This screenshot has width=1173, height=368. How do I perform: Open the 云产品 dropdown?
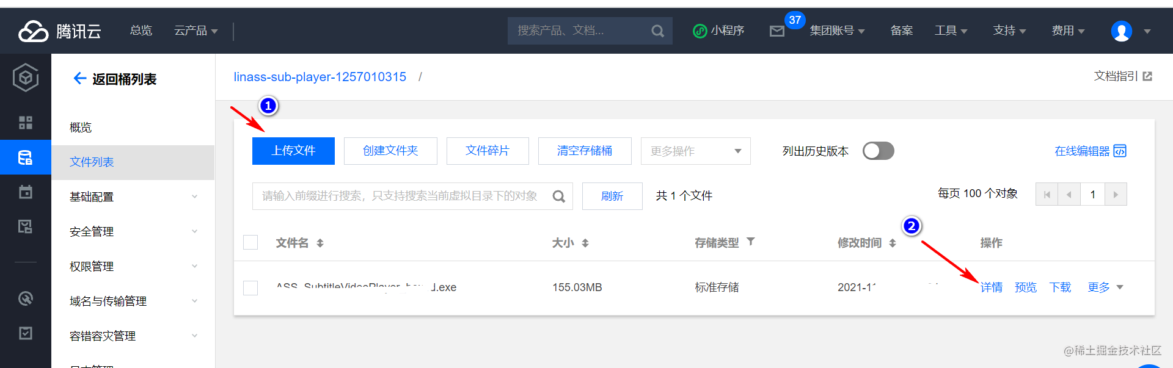pyautogui.click(x=195, y=31)
